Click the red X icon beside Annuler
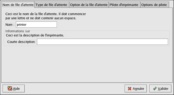Viewport: 174px width, 95px height. (129, 88)
